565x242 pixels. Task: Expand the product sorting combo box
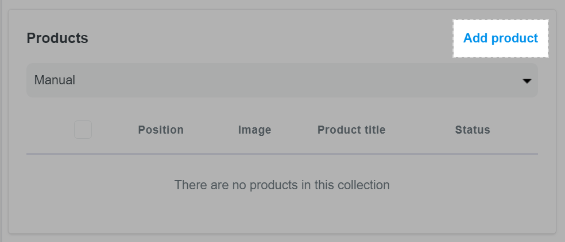click(x=282, y=80)
